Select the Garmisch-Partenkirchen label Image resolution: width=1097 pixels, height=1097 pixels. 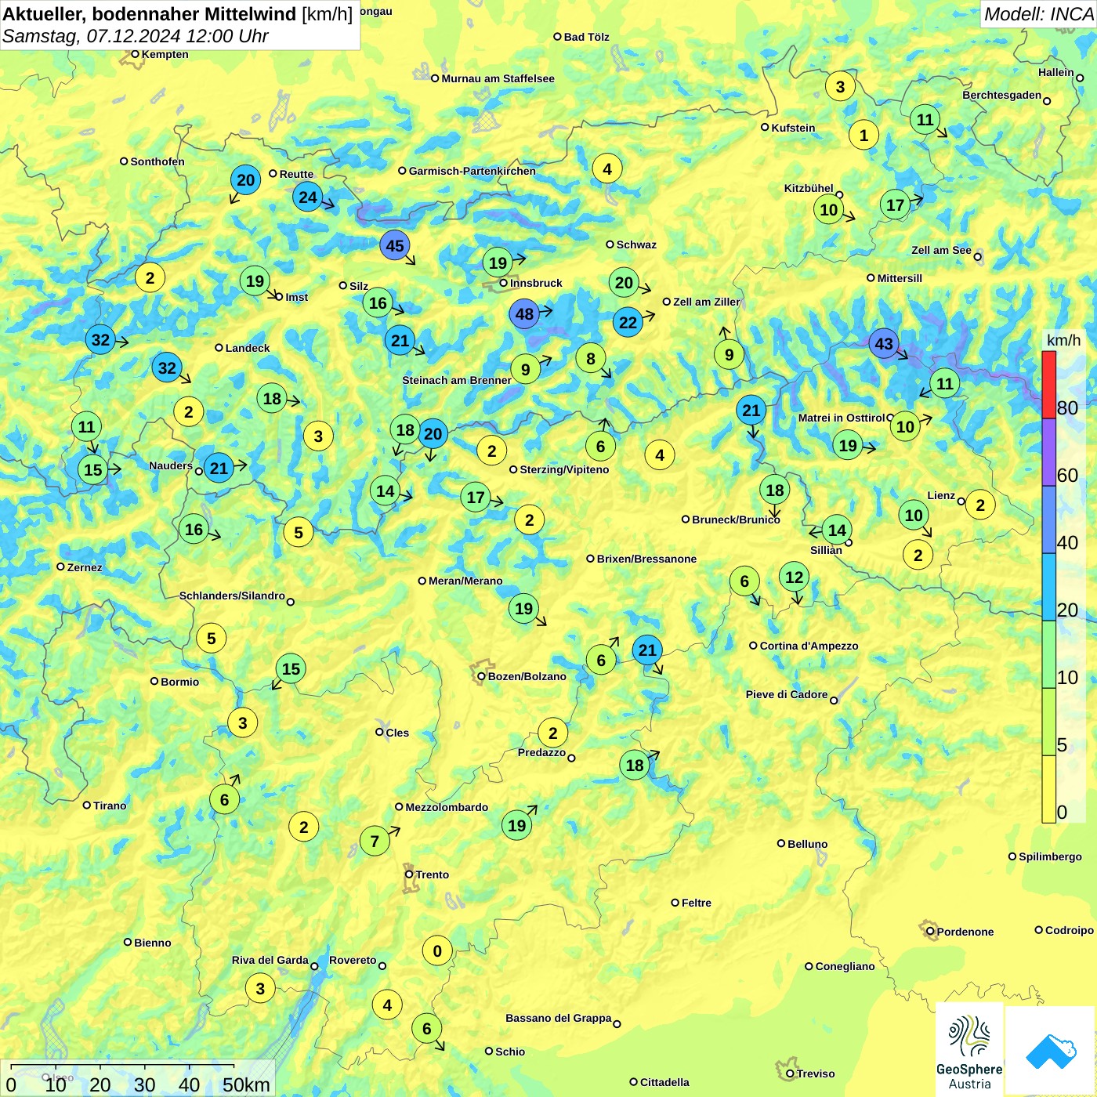pyautogui.click(x=472, y=171)
